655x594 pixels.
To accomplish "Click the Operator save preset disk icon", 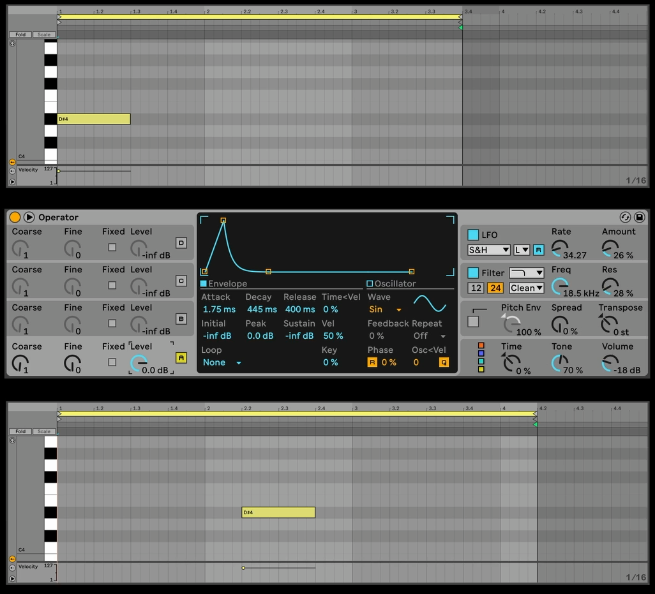I will click(639, 218).
